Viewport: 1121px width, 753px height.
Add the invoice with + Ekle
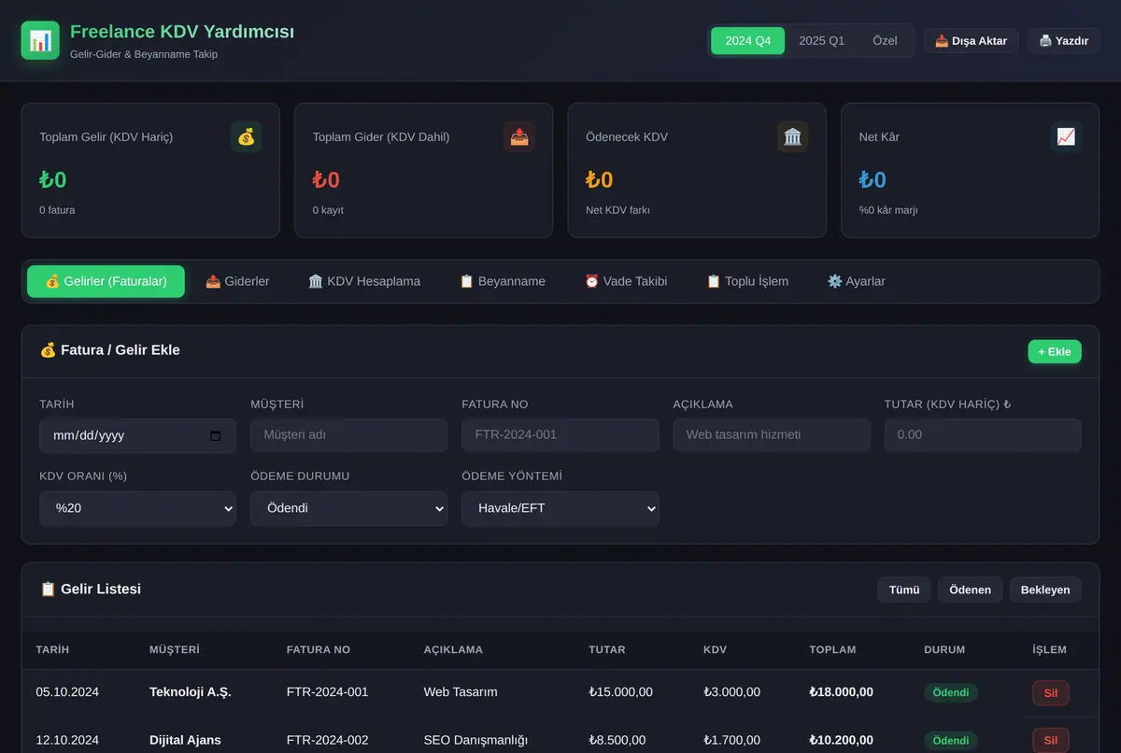[x=1055, y=351]
